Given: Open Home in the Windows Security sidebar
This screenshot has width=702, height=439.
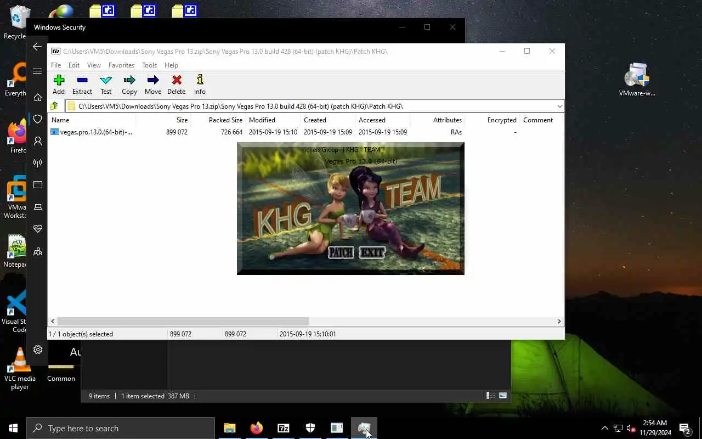Looking at the screenshot, I should pos(37,97).
